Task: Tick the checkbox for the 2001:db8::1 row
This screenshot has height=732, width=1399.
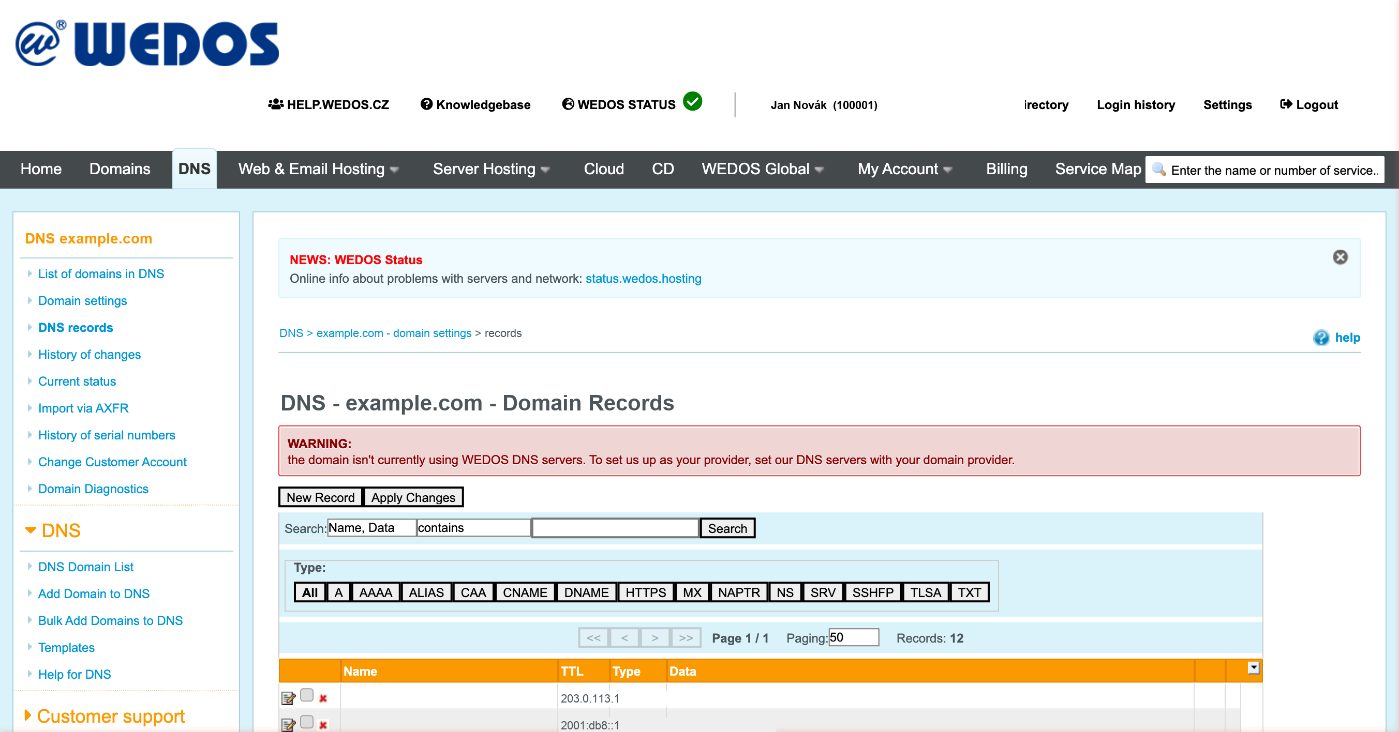Action: 307,722
